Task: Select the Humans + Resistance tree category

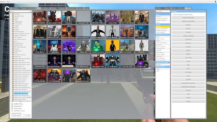Action: pos(20,35)
